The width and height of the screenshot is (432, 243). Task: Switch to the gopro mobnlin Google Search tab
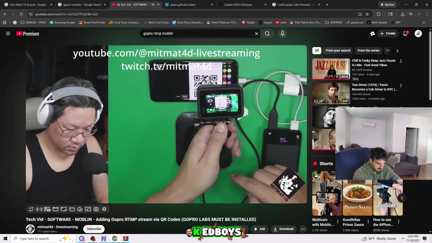coord(81,5)
